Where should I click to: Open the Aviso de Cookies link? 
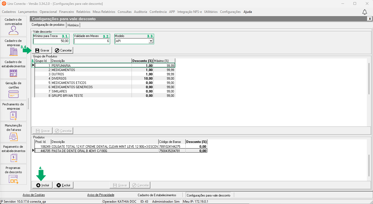pos(34,195)
